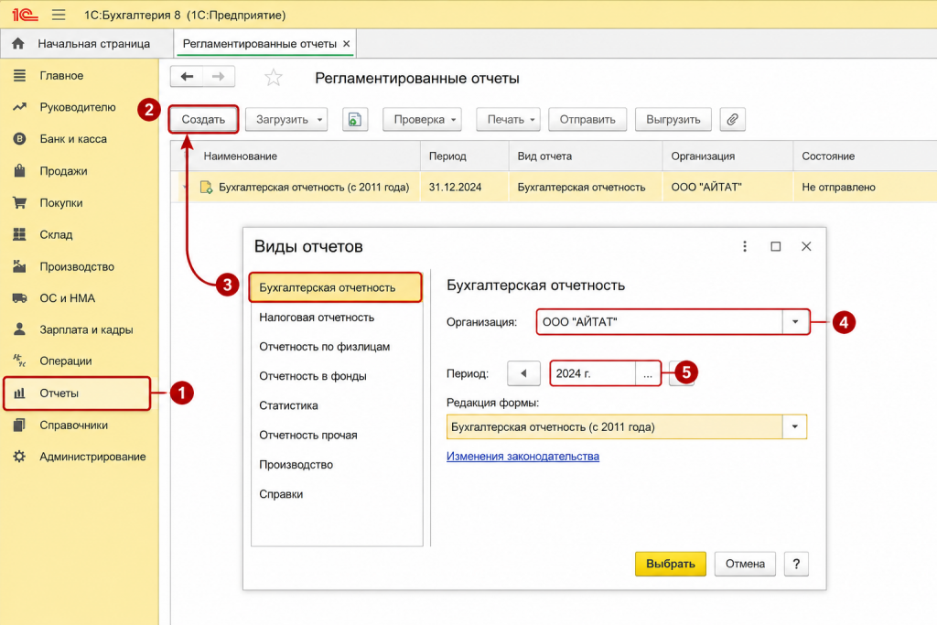Click the Руководителю chart icon

click(x=20, y=107)
